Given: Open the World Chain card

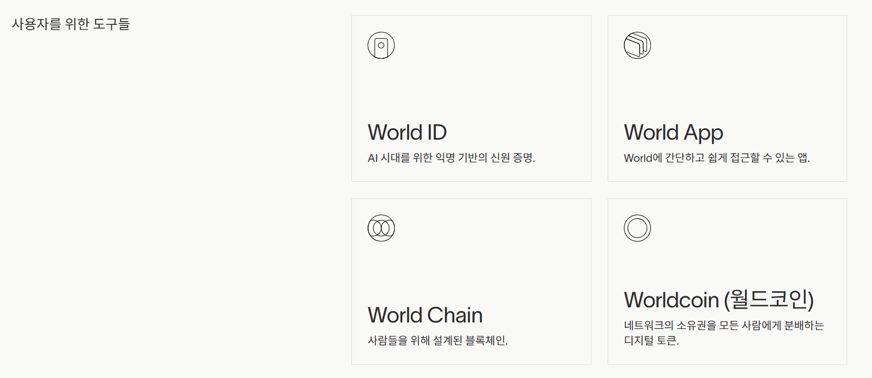Looking at the screenshot, I should point(471,281).
